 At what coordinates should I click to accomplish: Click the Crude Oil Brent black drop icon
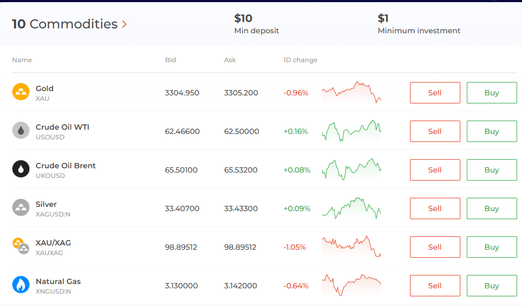pos(21,169)
